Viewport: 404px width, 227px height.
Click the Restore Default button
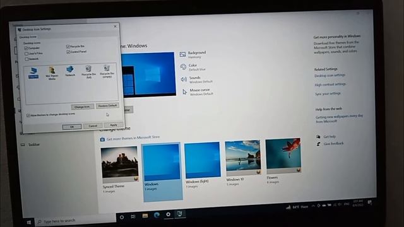click(x=107, y=105)
